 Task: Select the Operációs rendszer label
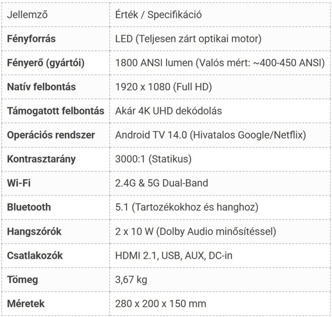(51, 135)
